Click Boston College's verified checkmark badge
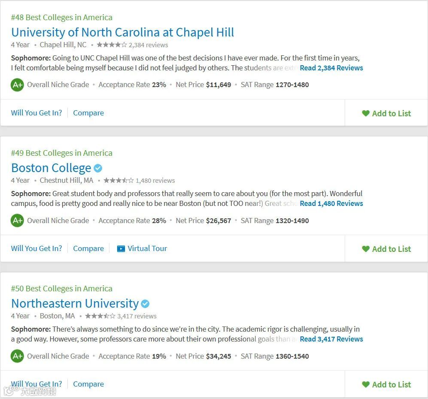428x399 pixels. click(x=98, y=168)
